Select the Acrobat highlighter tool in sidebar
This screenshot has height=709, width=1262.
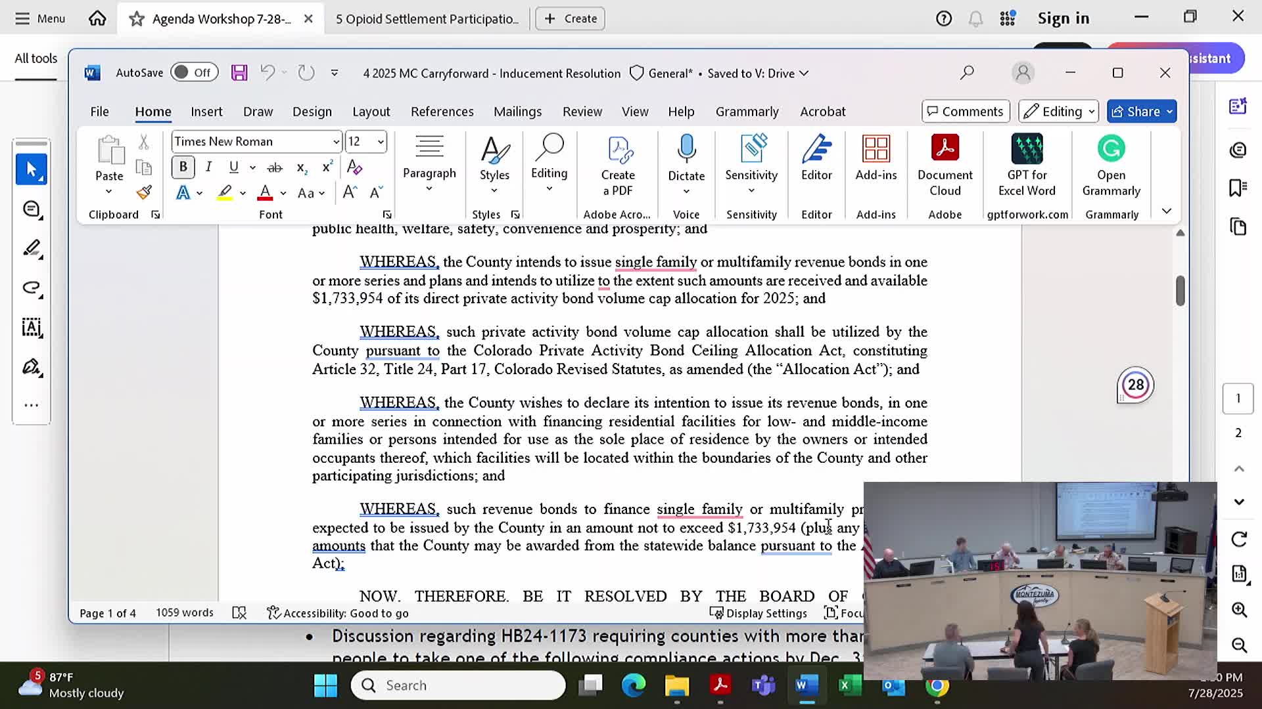click(x=32, y=248)
